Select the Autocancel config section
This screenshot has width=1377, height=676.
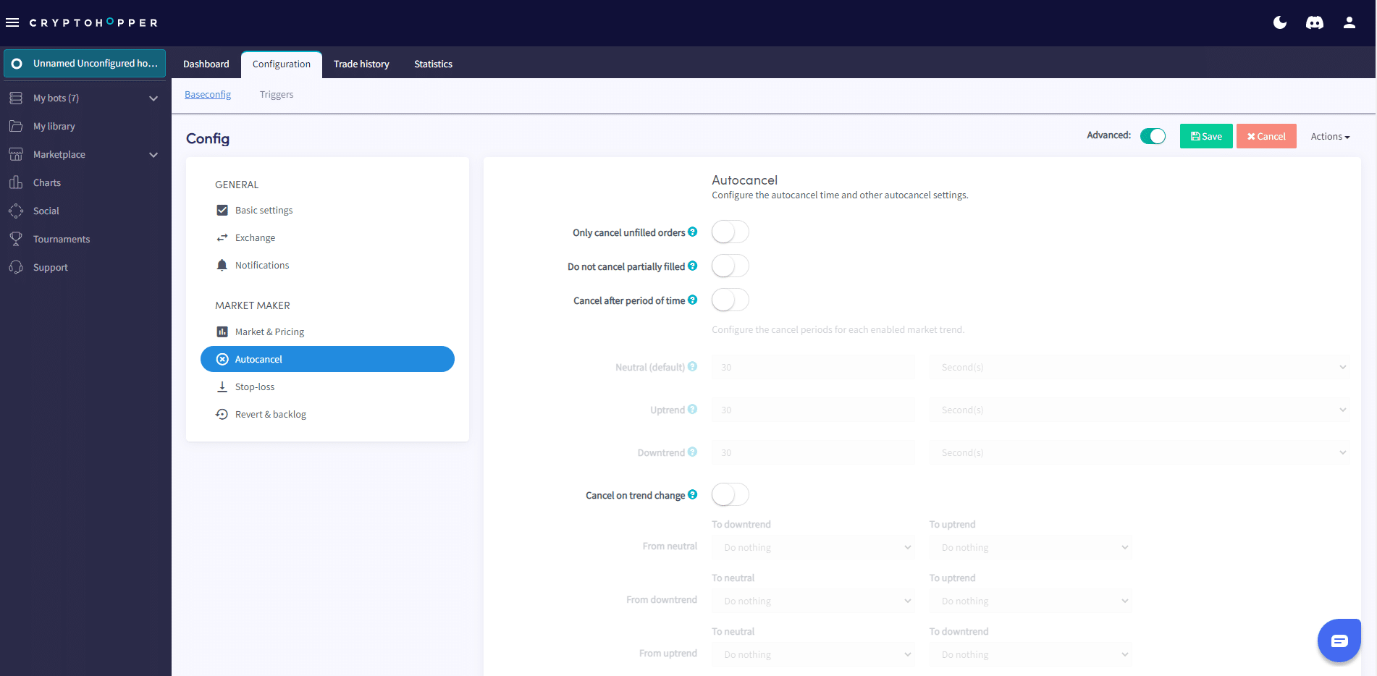(327, 359)
